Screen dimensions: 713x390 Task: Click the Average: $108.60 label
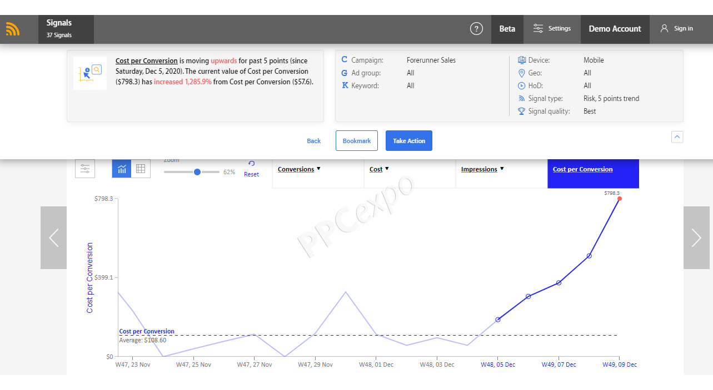click(x=143, y=340)
